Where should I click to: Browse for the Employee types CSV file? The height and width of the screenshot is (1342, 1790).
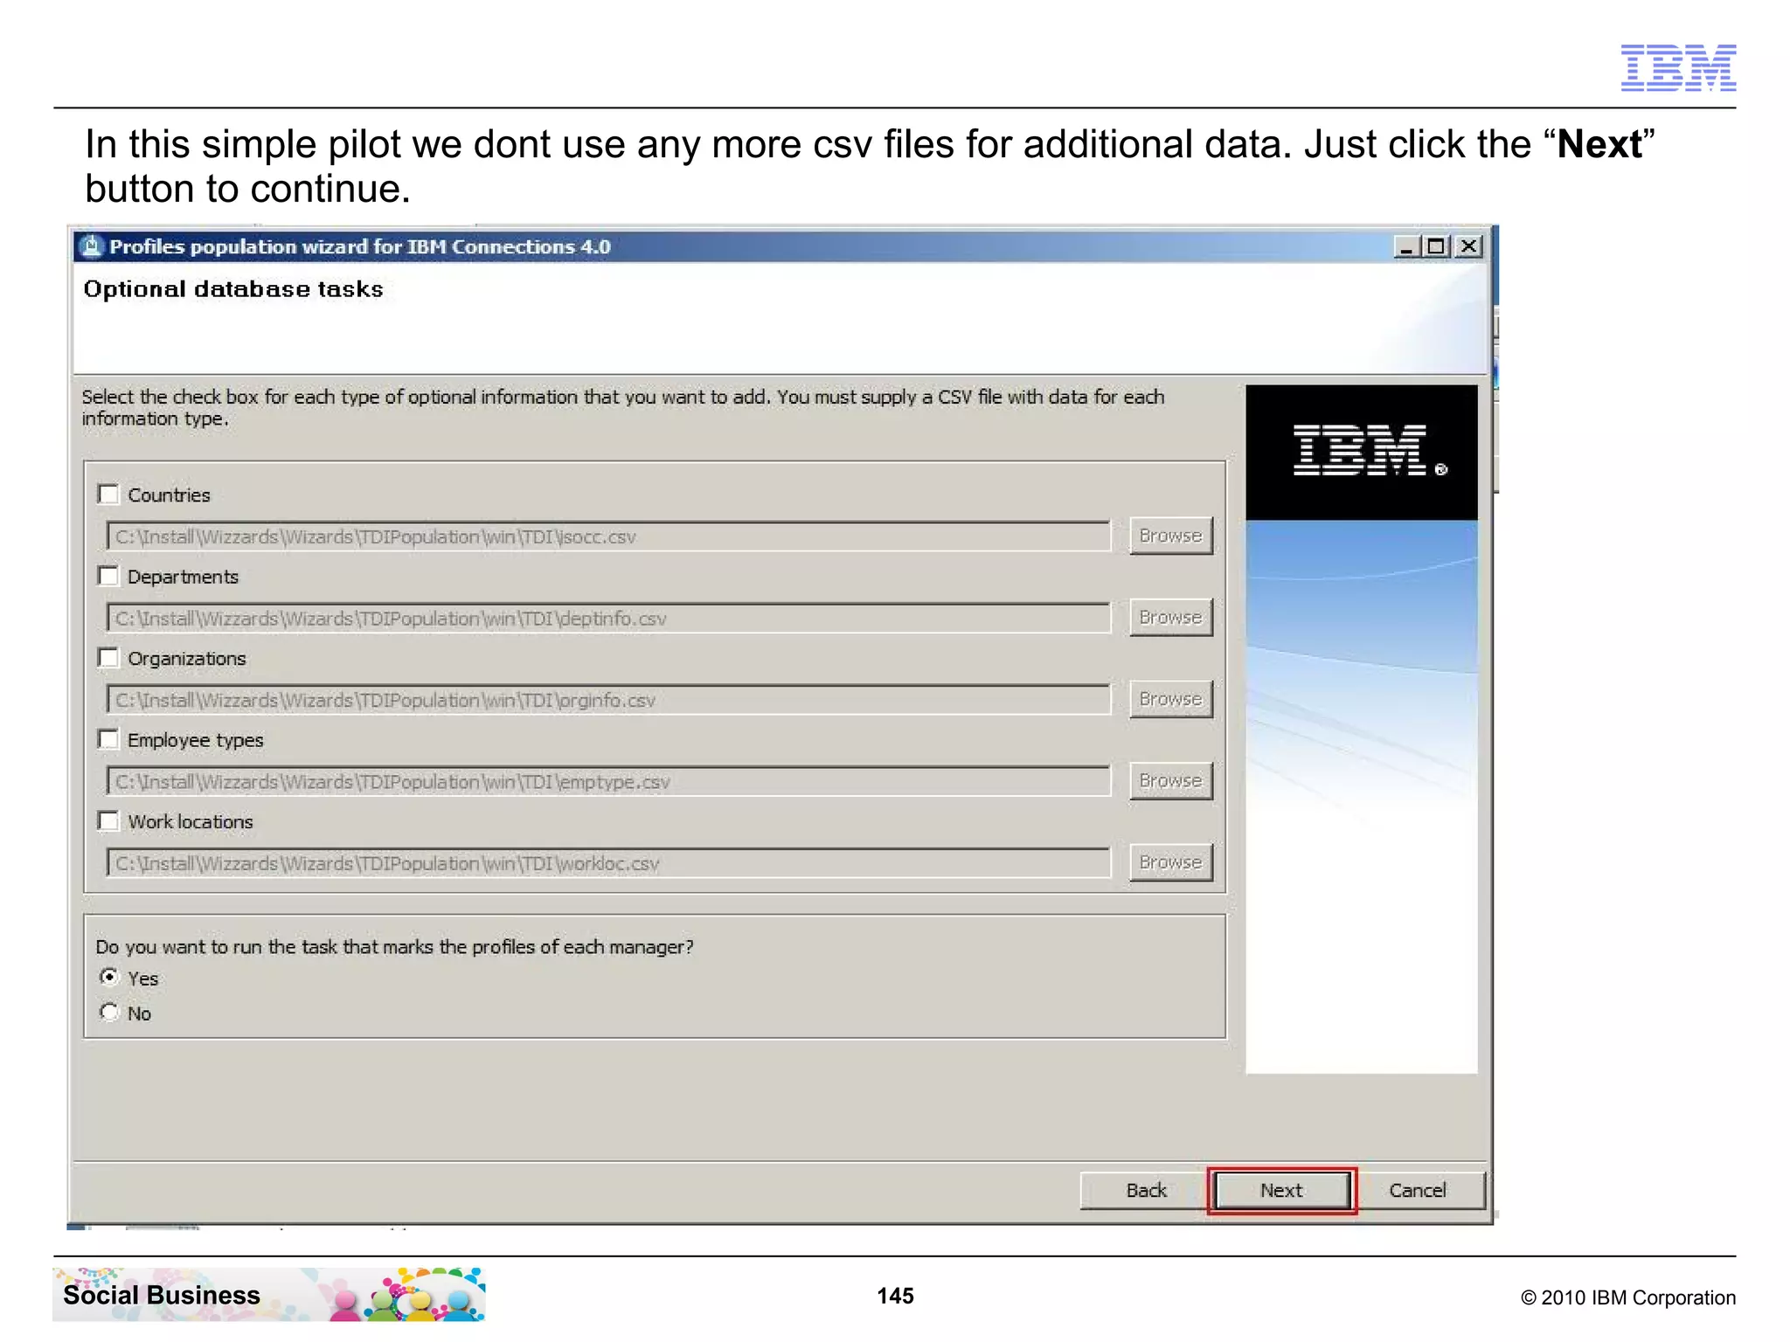[x=1170, y=781]
